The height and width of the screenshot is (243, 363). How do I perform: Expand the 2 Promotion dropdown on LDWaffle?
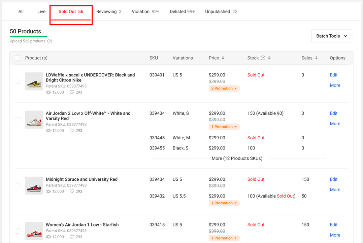coord(224,88)
